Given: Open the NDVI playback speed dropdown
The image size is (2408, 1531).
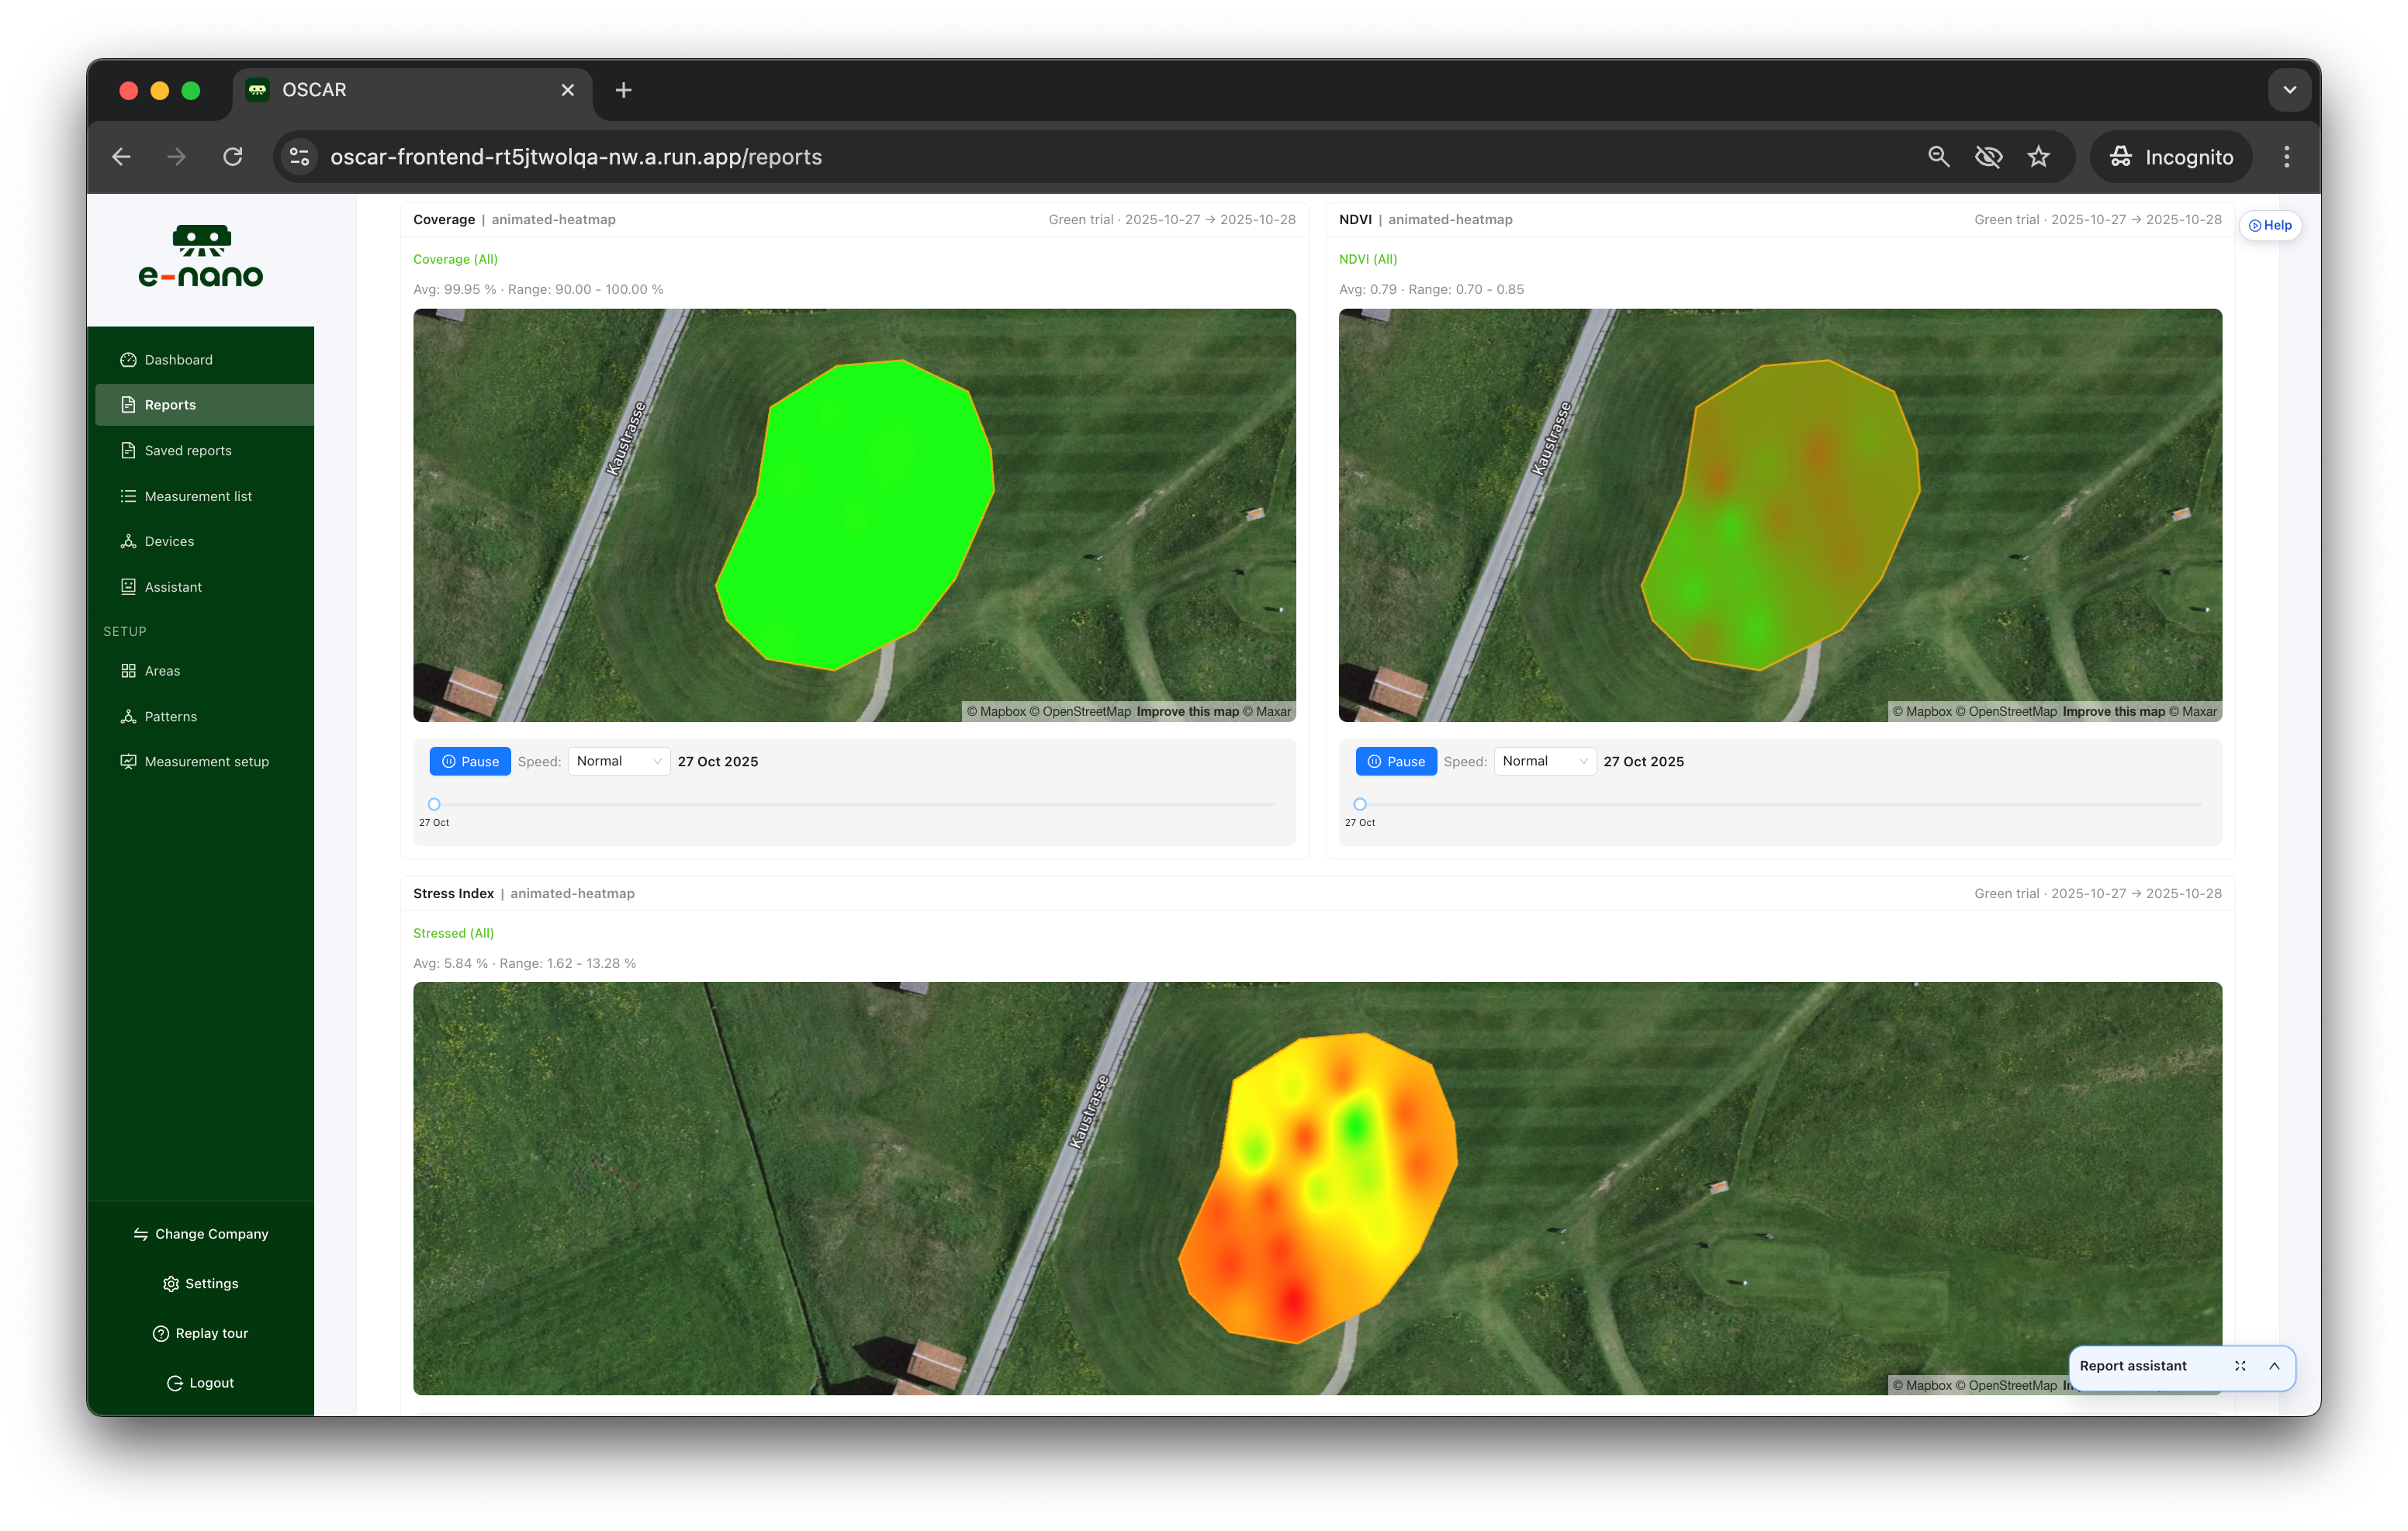Looking at the screenshot, I should [x=1544, y=761].
